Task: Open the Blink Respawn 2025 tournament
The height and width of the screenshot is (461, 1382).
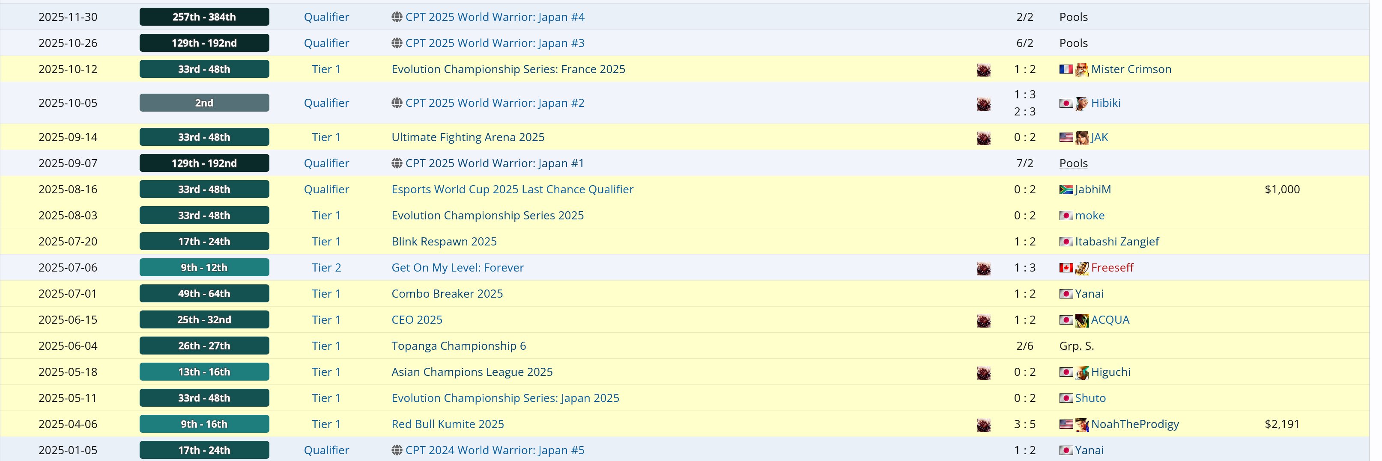Action: [x=444, y=242]
